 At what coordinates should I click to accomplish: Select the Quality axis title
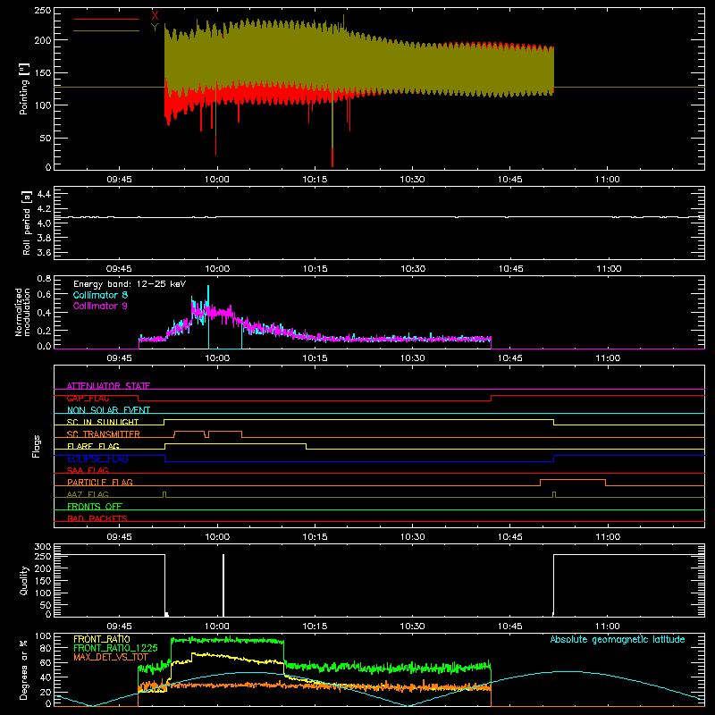24,580
